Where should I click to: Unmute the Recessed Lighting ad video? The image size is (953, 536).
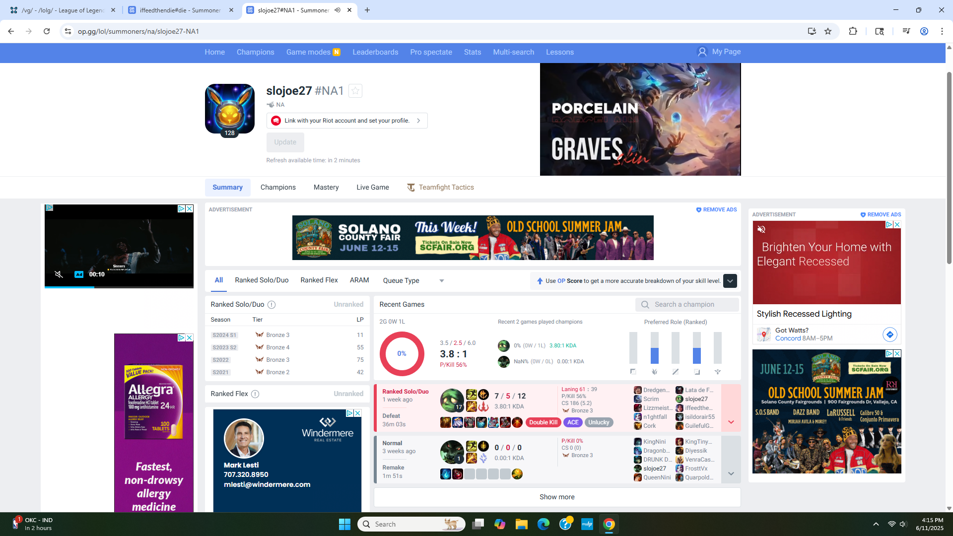coord(761,229)
